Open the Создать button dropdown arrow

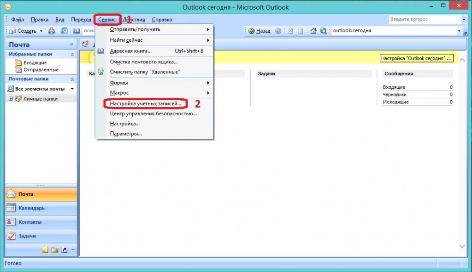(x=41, y=31)
